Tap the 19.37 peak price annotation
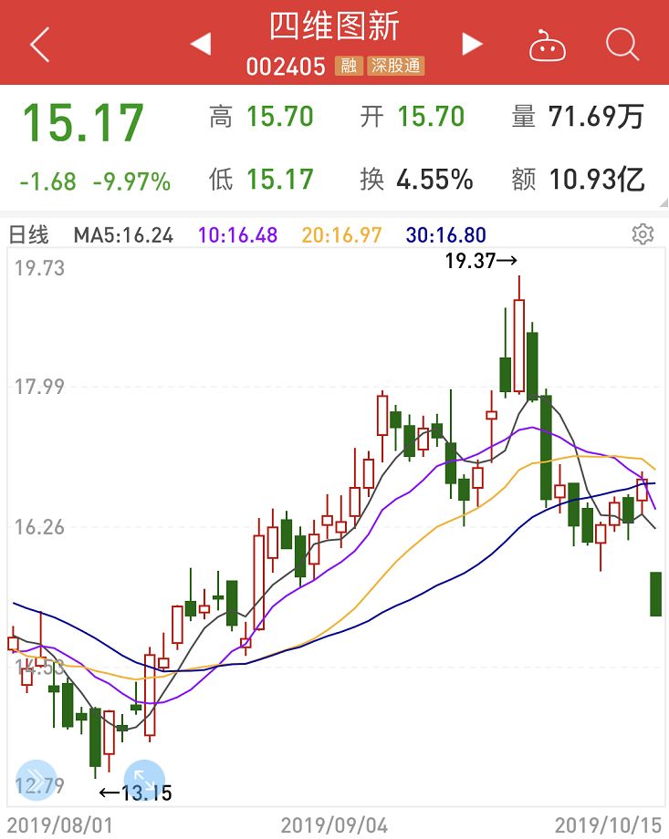This screenshot has height=839, width=669. point(481,261)
